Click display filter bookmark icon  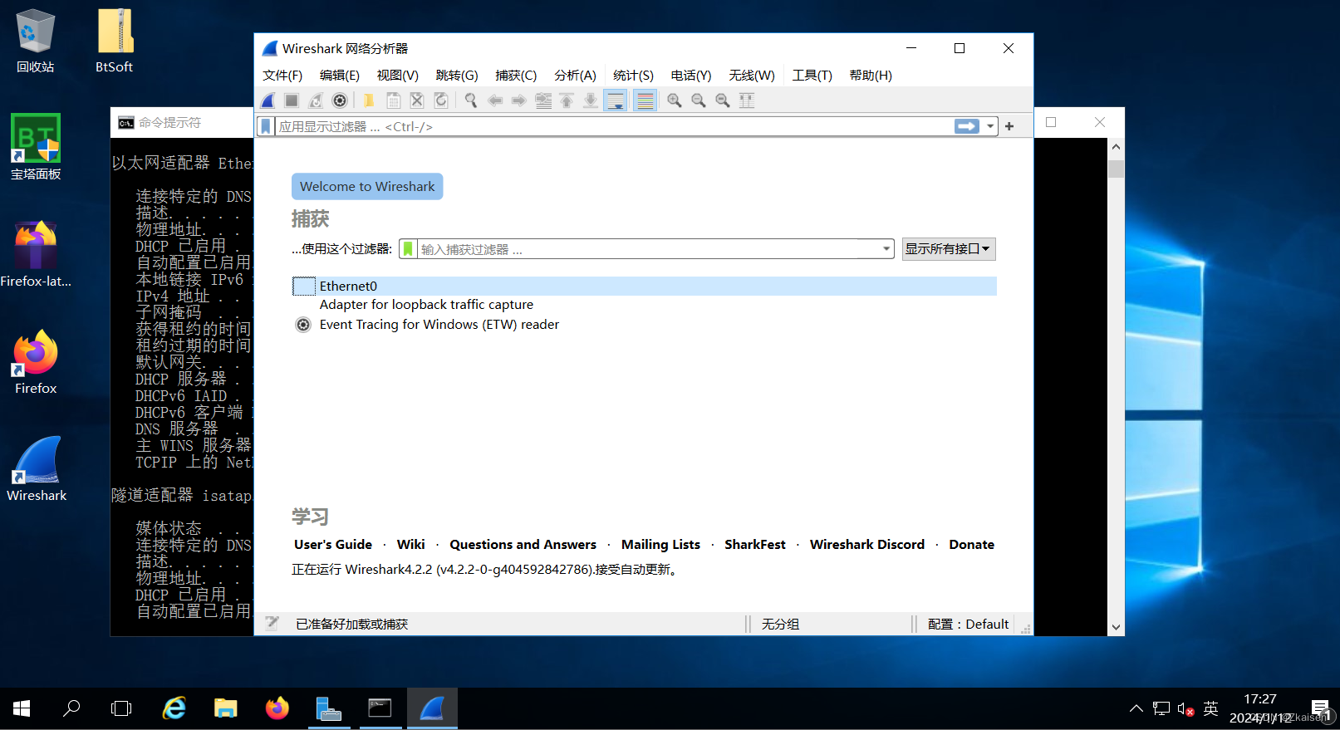(266, 126)
